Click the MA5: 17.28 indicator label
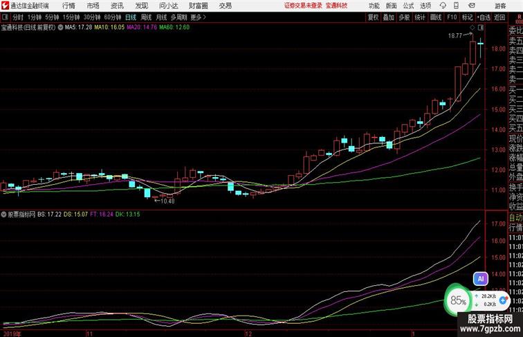The height and width of the screenshot is (337, 523). click(78, 28)
